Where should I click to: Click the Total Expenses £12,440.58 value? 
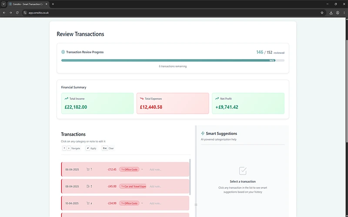(x=151, y=107)
